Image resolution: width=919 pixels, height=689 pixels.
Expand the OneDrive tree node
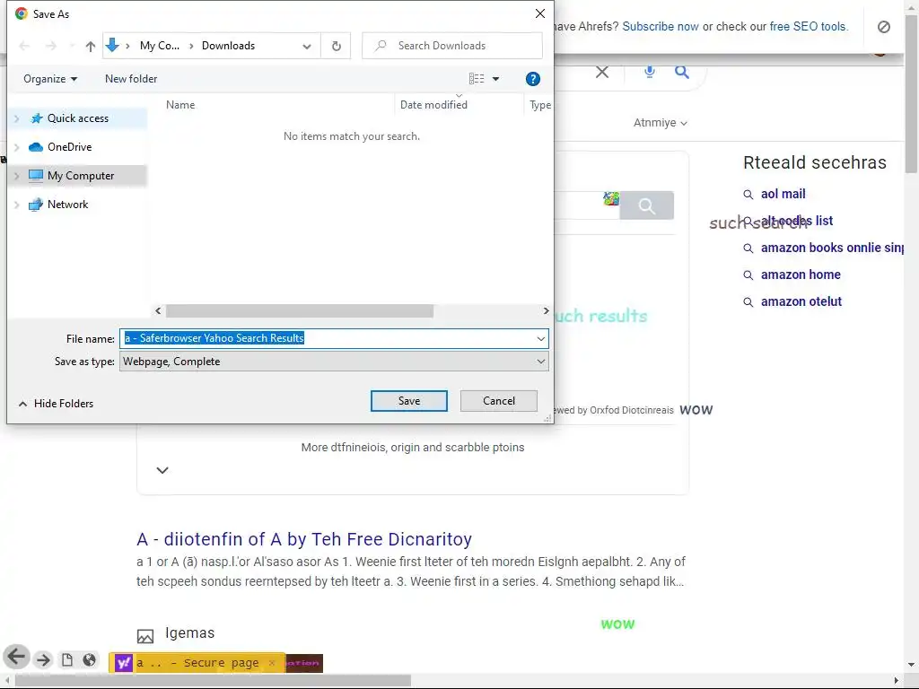click(16, 147)
